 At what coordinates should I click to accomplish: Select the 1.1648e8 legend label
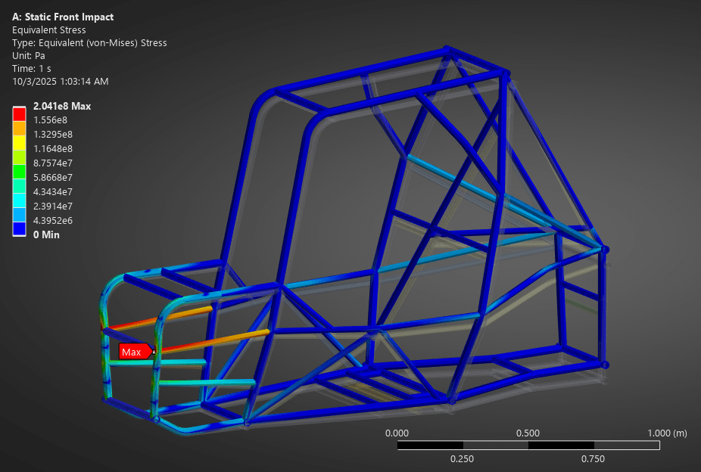tap(53, 149)
